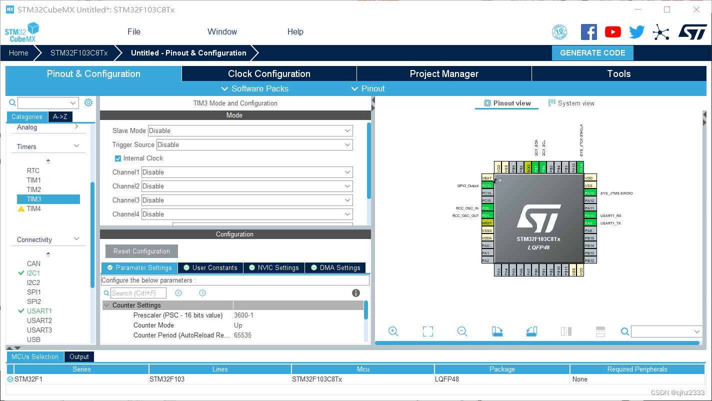712x401 pixels.
Task: Click the PA9 pin on the chip
Action: click(590, 223)
